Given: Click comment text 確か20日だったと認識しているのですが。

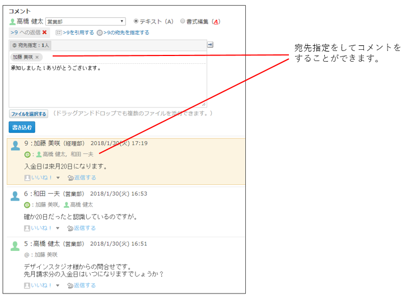Looking at the screenshot, I should click(81, 217).
